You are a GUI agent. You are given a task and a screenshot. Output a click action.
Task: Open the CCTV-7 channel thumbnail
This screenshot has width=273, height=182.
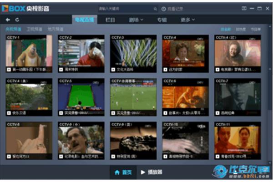[x=238, y=97]
